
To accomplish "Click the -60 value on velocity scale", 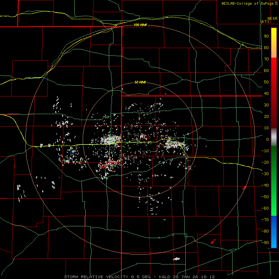I will coord(265,208).
